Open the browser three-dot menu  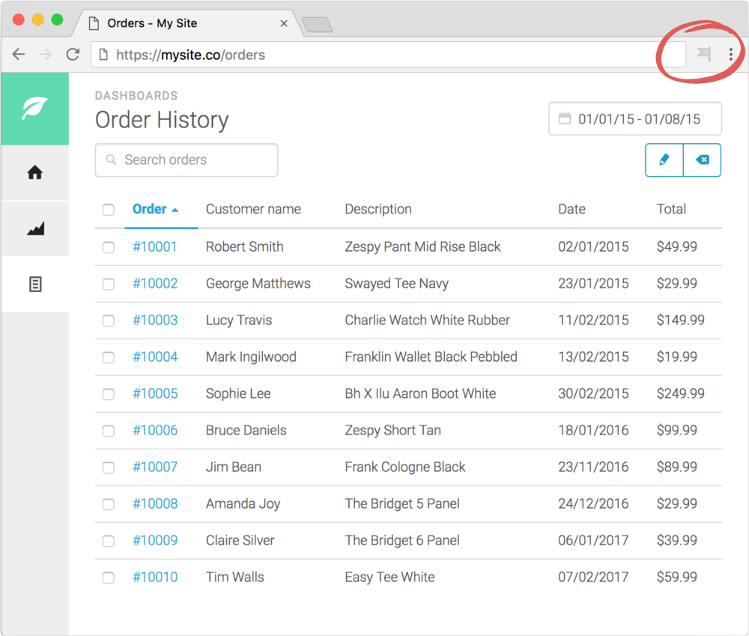click(731, 54)
